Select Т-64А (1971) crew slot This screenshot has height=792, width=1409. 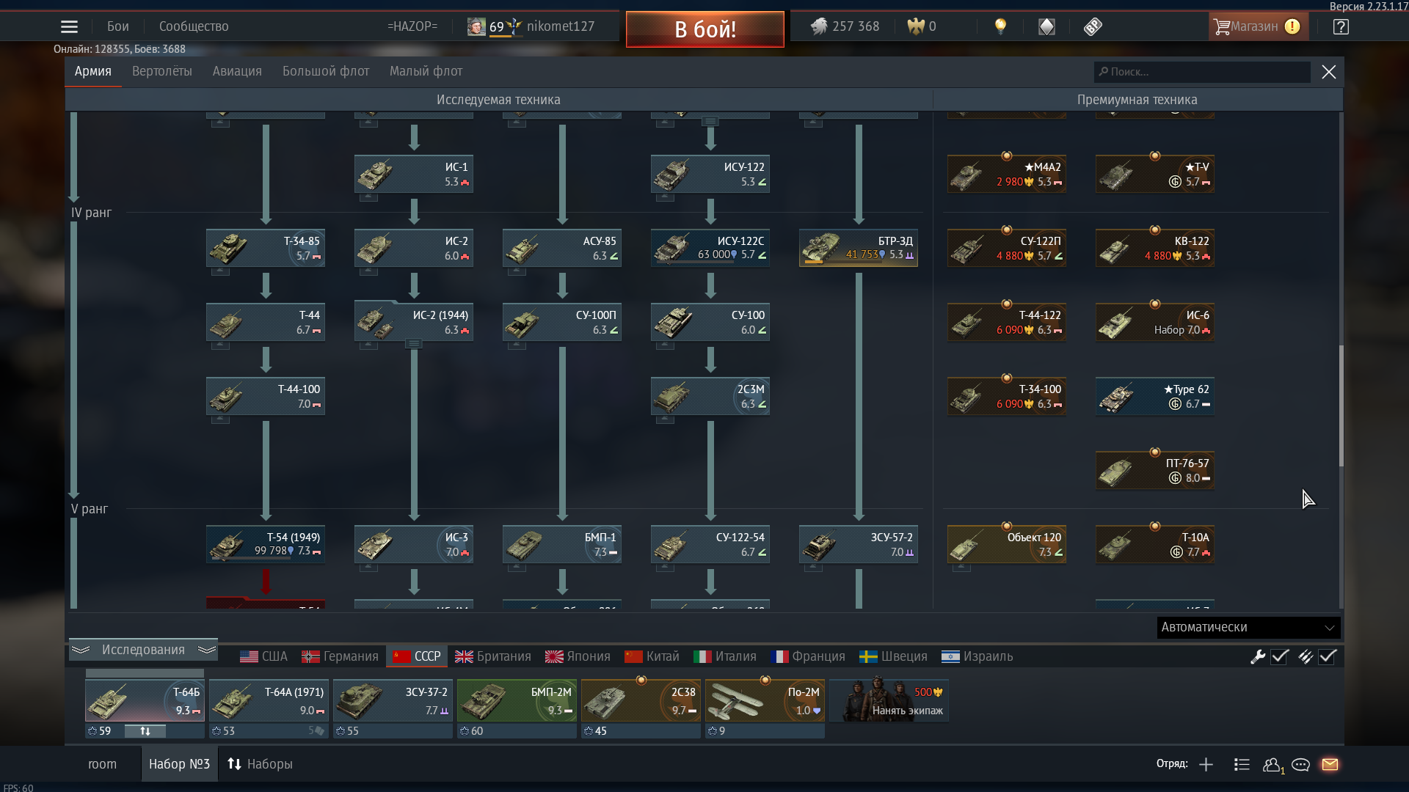coord(269,700)
